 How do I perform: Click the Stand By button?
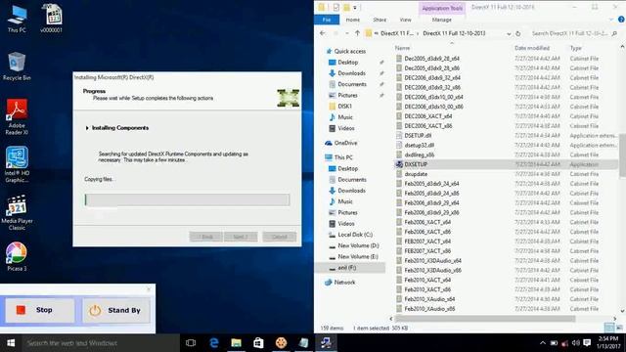[116, 310]
